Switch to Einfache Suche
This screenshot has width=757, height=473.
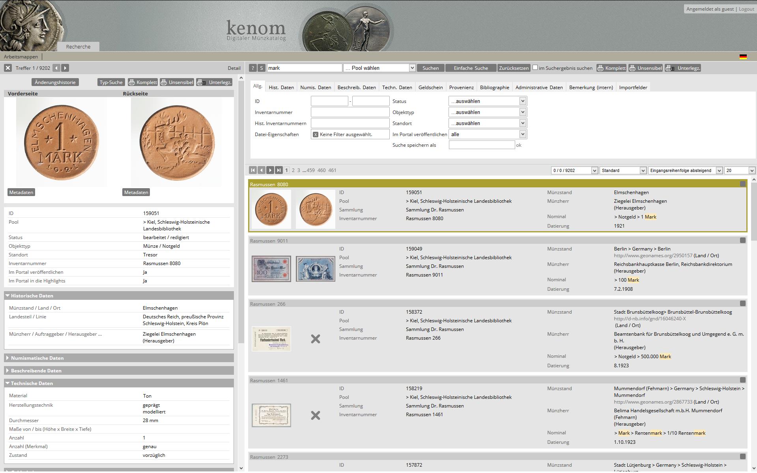(471, 68)
